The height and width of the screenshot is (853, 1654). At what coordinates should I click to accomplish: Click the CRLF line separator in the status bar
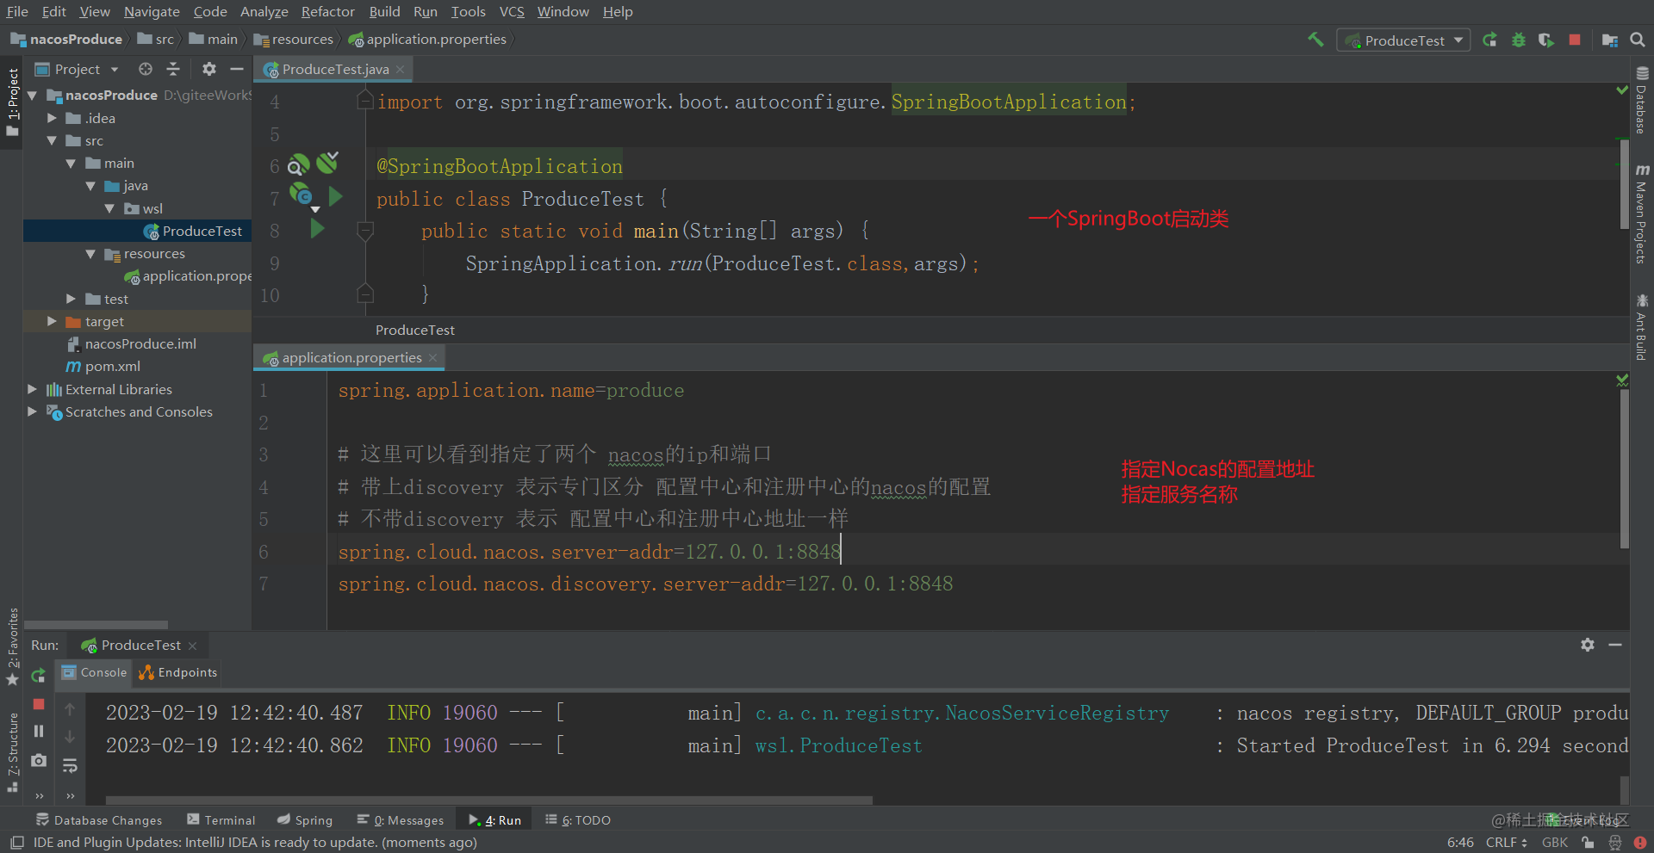click(1506, 843)
